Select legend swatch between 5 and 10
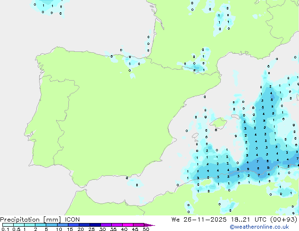299x231 pixels. tap(52, 225)
